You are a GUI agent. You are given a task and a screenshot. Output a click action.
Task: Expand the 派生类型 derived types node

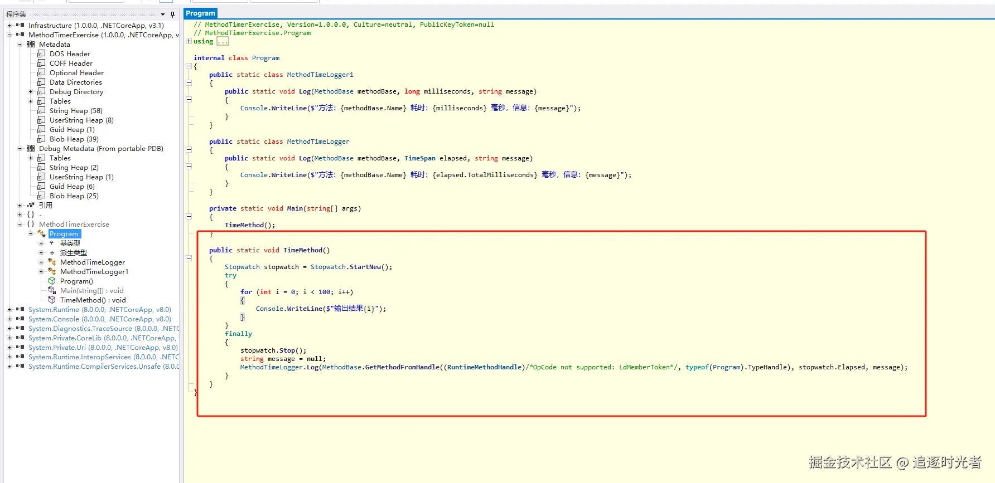pos(41,252)
